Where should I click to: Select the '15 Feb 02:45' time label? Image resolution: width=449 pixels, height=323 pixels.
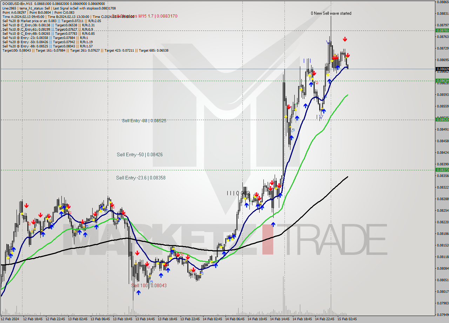(347, 319)
